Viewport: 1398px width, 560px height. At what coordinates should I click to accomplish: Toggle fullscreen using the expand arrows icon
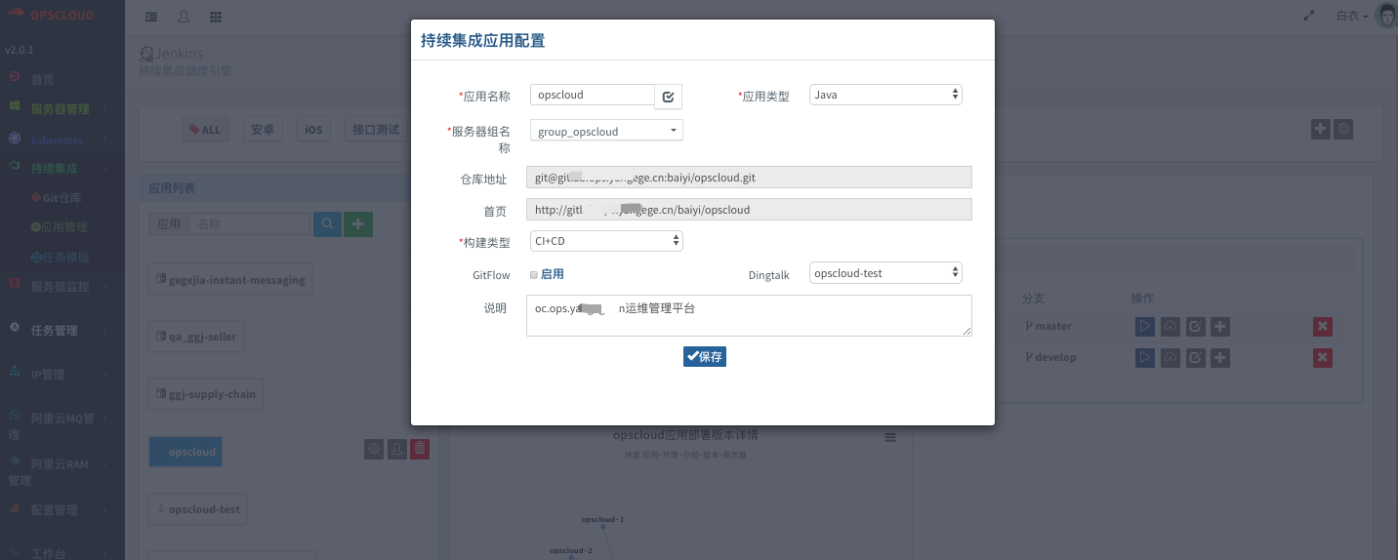coord(1309,17)
